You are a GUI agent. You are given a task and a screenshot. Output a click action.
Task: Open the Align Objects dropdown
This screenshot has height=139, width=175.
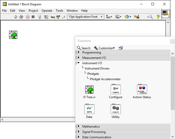109,17
